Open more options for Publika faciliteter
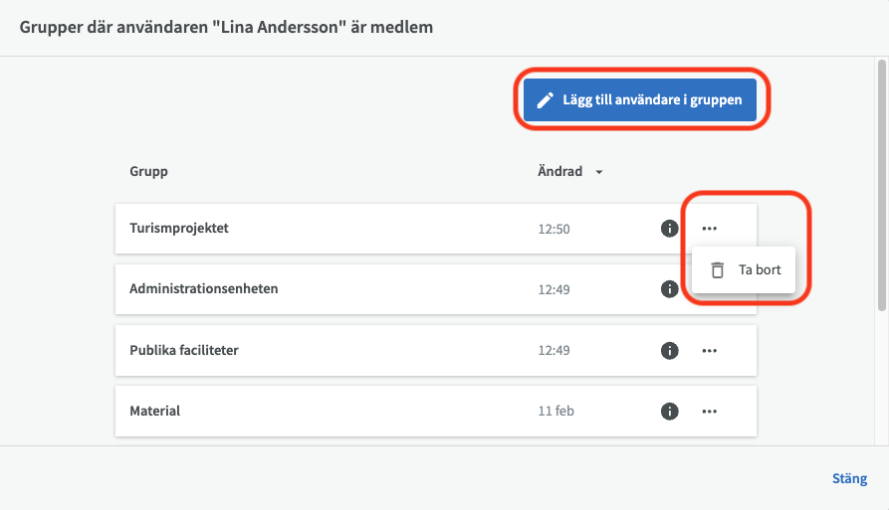 point(709,350)
